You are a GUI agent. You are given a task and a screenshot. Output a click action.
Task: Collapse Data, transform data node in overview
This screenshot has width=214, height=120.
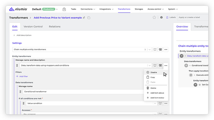pyautogui.click(x=185, y=56)
